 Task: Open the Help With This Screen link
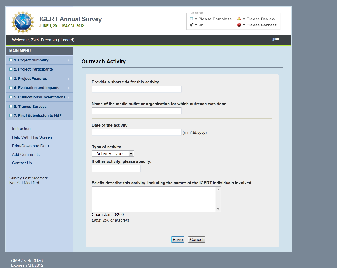pyautogui.click(x=32, y=137)
